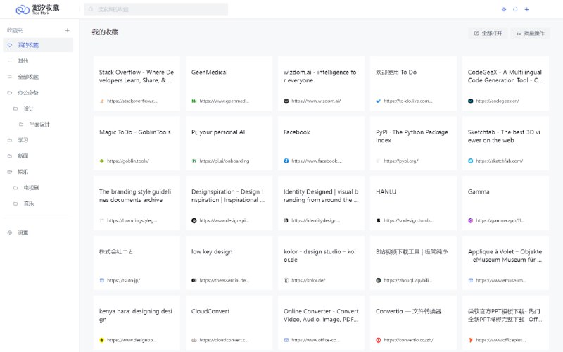Screen dimensions: 563x352
Task: Click the add bookmark plus icon in header
Action: pyautogui.click(x=527, y=9)
